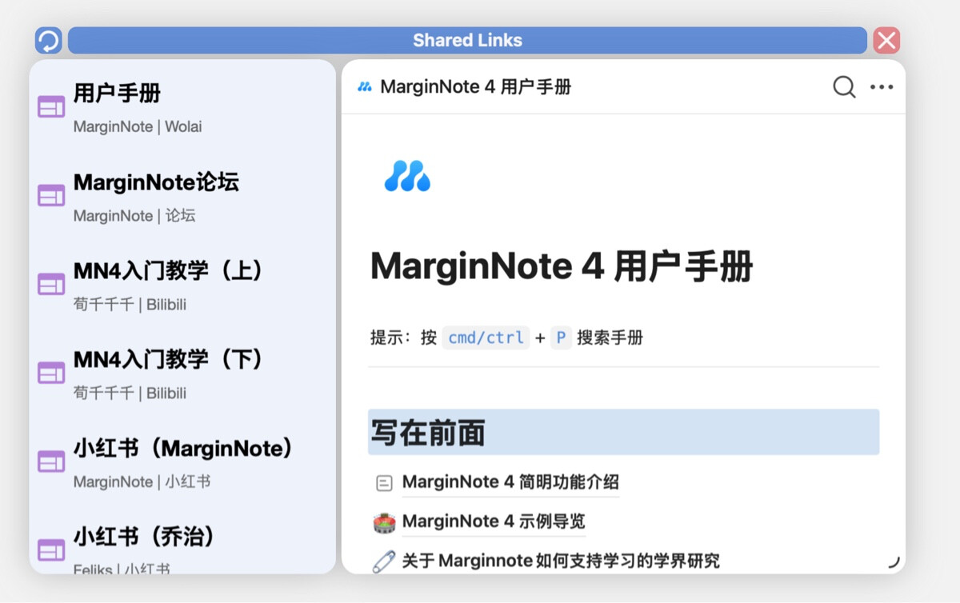Open search with the magnifier icon
This screenshot has height=603, width=960.
[844, 87]
